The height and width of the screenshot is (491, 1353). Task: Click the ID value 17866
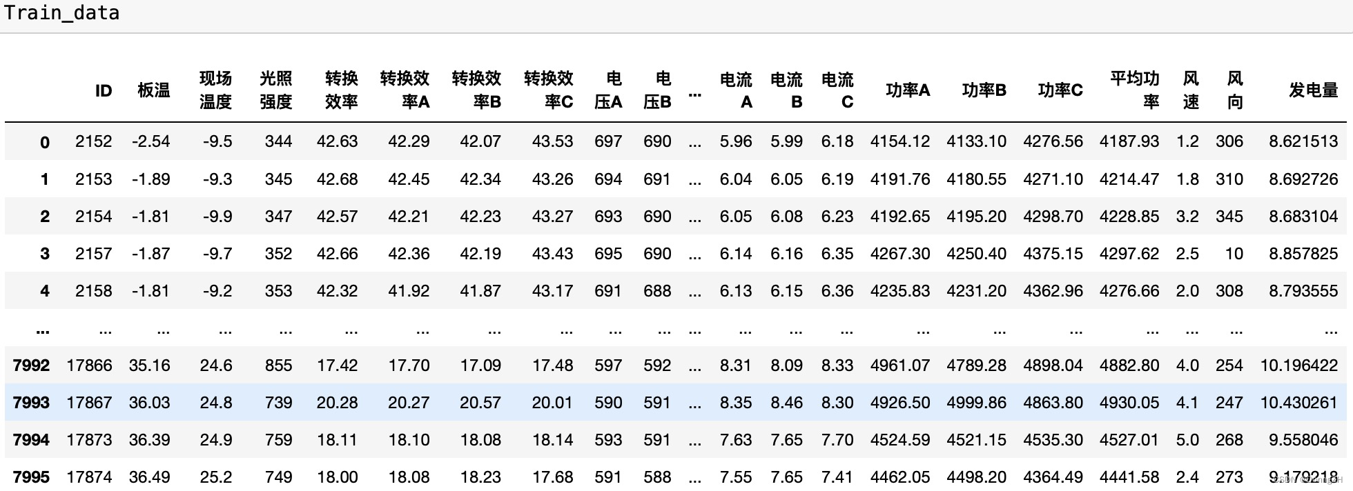(89, 365)
